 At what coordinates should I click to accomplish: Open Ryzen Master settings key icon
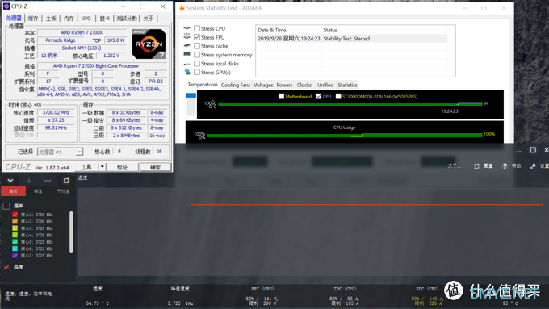tap(533, 166)
